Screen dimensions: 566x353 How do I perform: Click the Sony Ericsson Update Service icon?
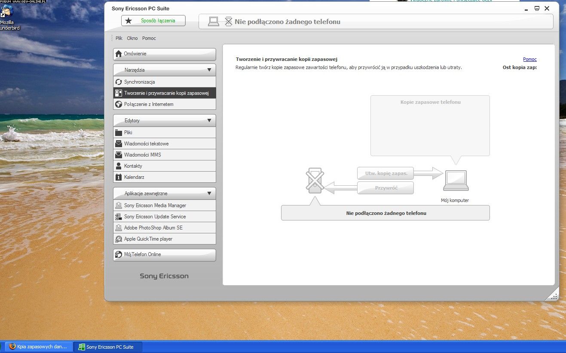click(119, 217)
